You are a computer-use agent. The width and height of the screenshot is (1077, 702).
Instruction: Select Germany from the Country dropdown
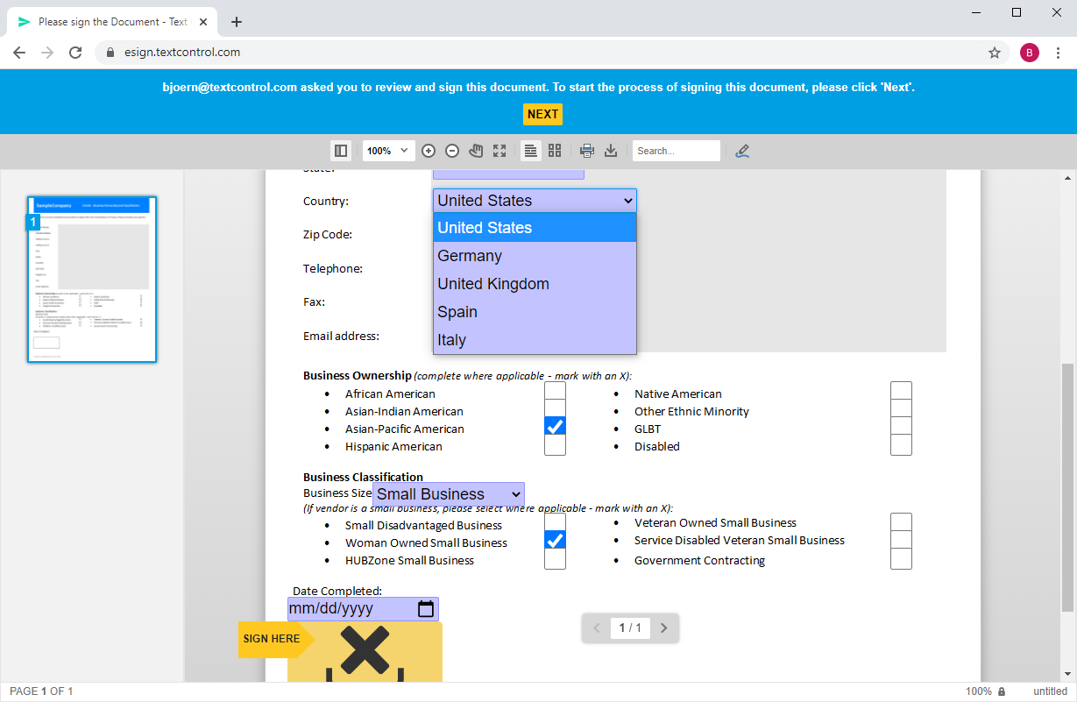click(468, 255)
